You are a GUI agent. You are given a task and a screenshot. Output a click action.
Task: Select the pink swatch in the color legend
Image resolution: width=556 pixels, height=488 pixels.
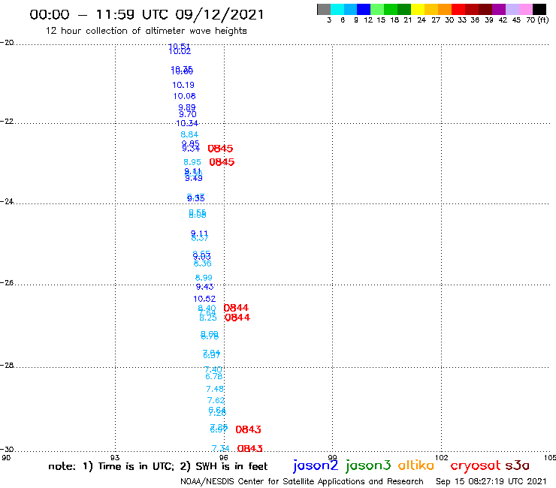(x=525, y=9)
